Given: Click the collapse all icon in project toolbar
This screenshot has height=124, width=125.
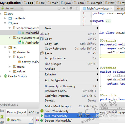Looking at the screenshot, I should 64,8.
